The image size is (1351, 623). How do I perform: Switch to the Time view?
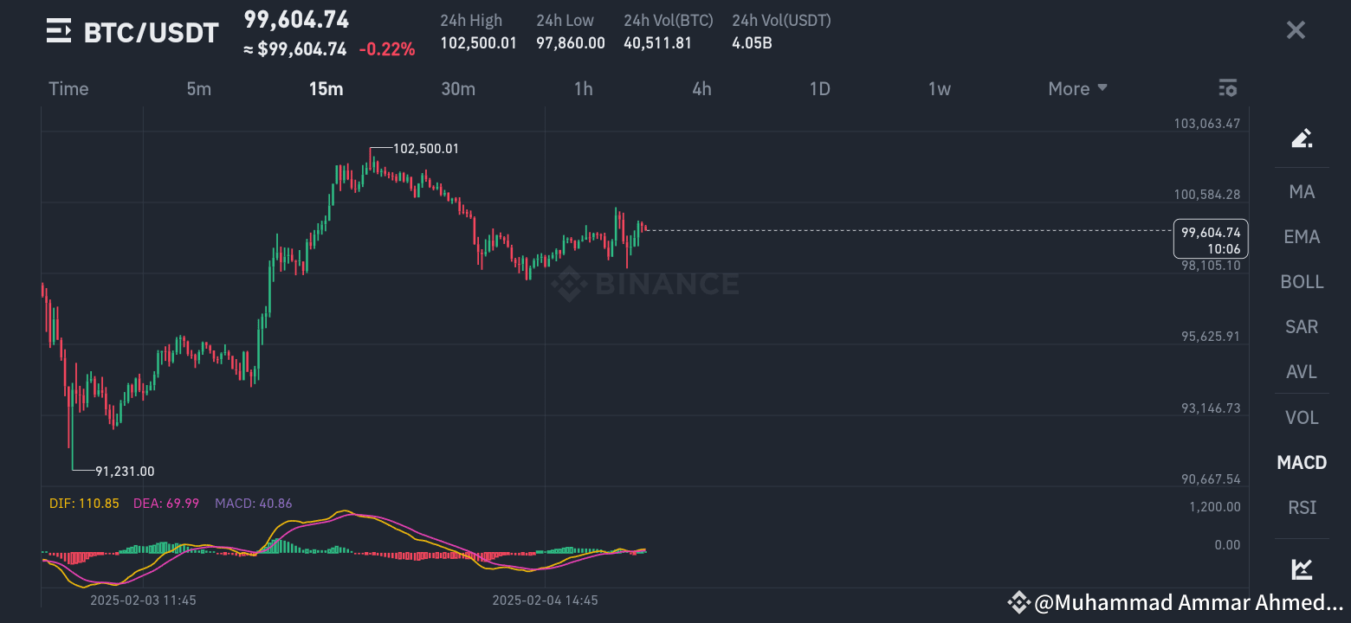click(x=68, y=88)
